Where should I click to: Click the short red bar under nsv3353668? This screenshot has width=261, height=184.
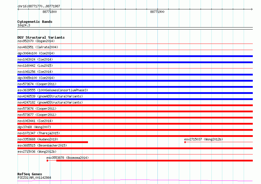pyautogui.click(x=52, y=142)
